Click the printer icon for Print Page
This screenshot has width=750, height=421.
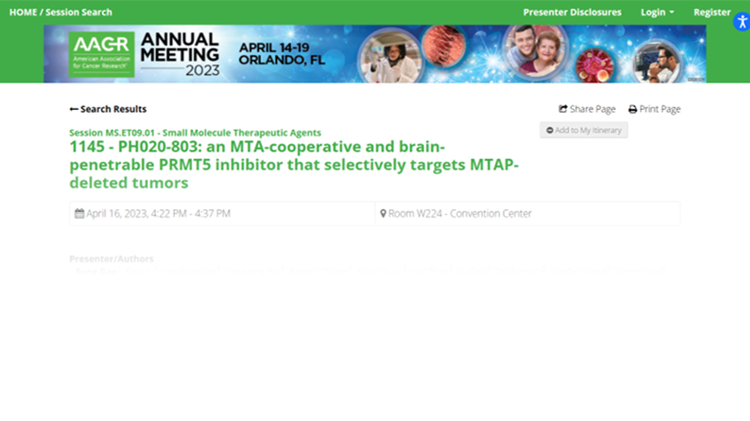pos(633,109)
